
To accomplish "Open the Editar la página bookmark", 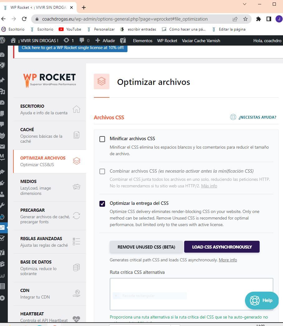I will tap(229, 29).
